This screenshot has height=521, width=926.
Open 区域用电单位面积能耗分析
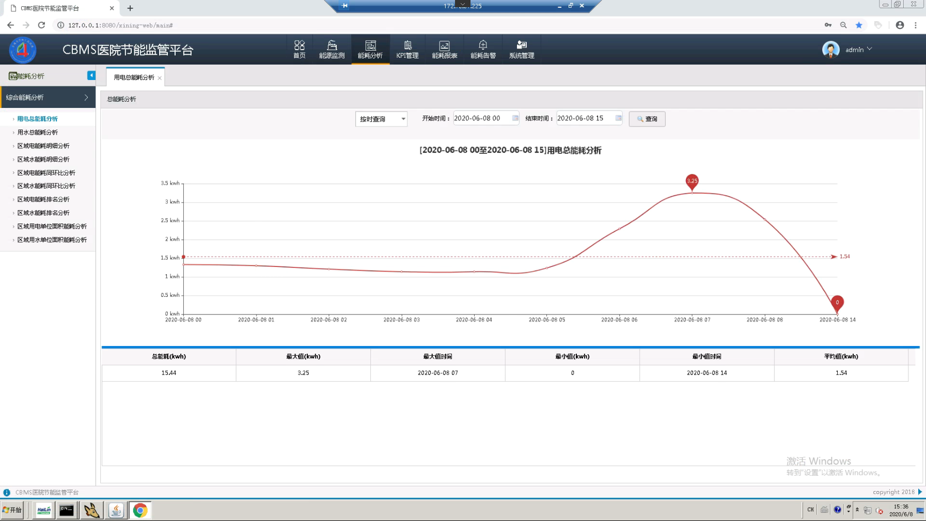point(52,226)
